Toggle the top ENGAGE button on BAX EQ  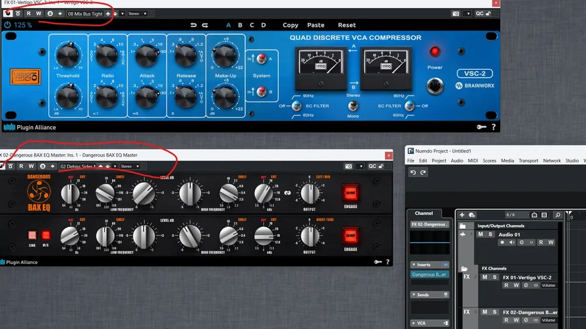(x=351, y=193)
